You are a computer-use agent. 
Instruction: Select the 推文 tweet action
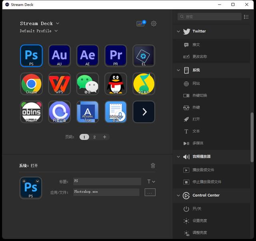[x=212, y=45]
